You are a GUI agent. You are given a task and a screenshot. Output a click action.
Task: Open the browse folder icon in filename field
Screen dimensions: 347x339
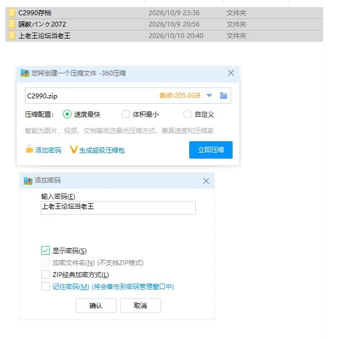[223, 96]
